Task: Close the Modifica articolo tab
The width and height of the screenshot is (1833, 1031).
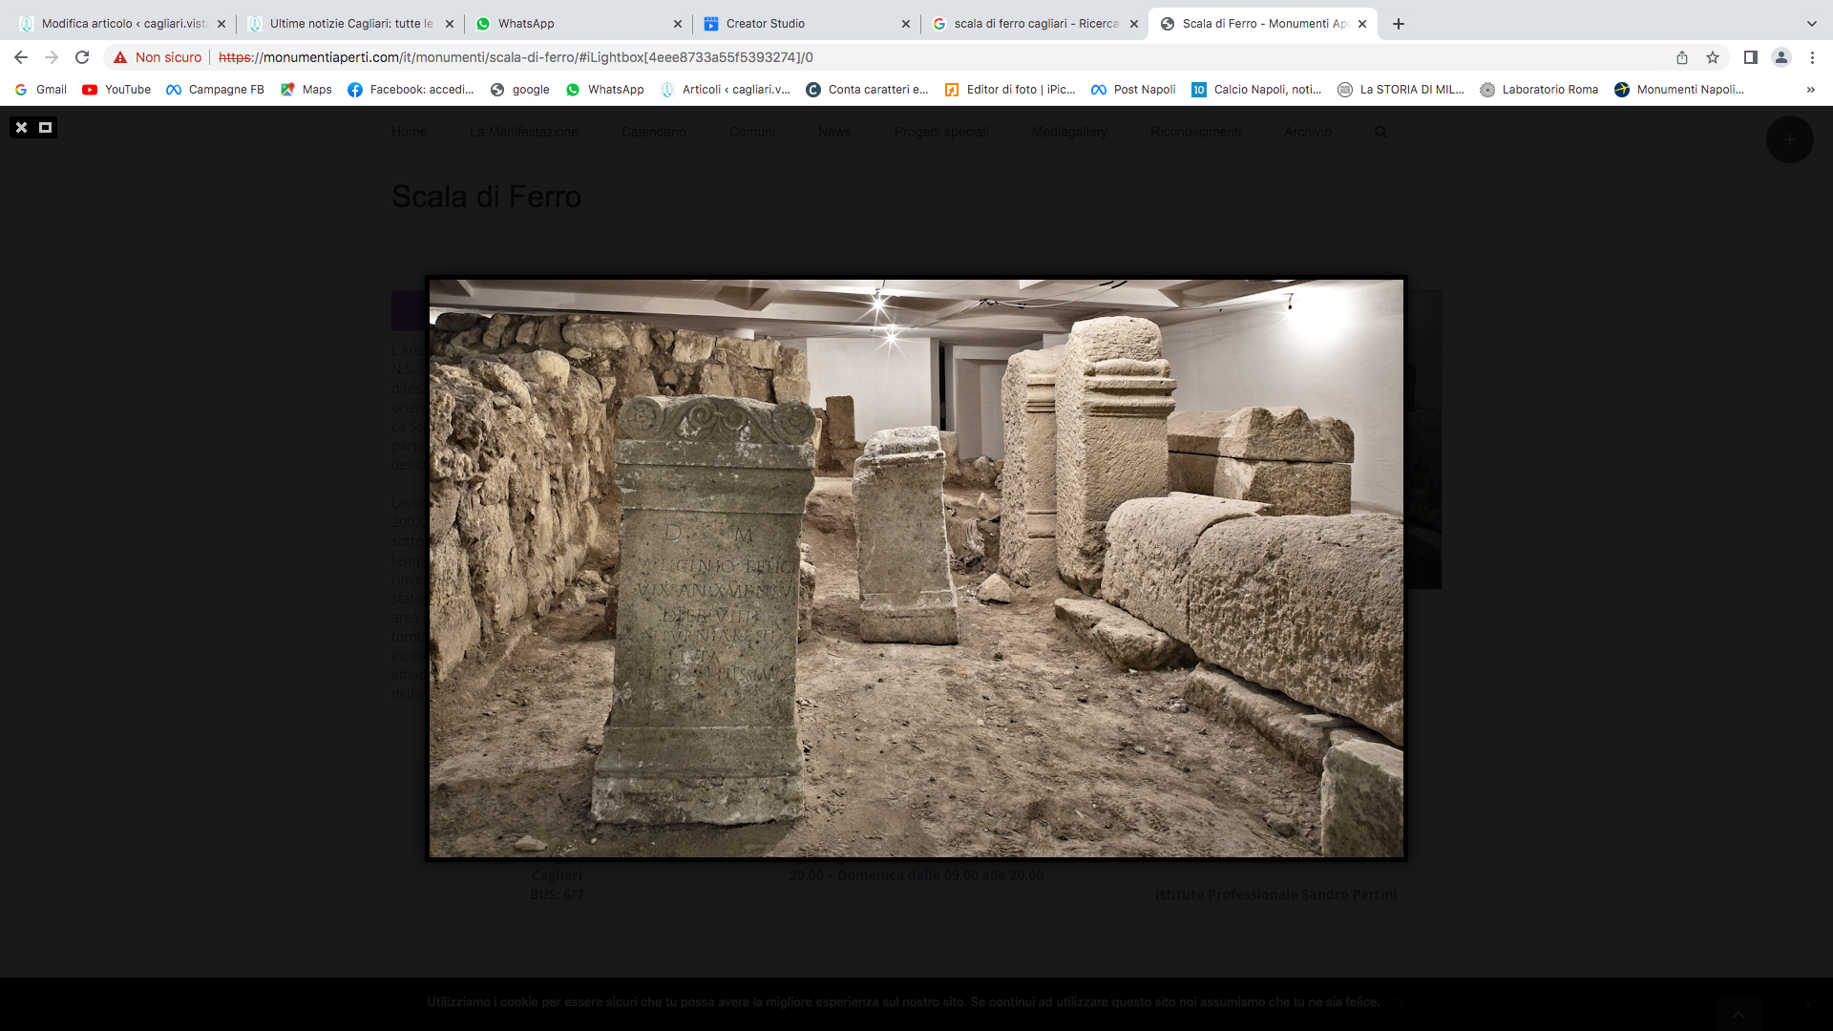Action: click(x=221, y=24)
